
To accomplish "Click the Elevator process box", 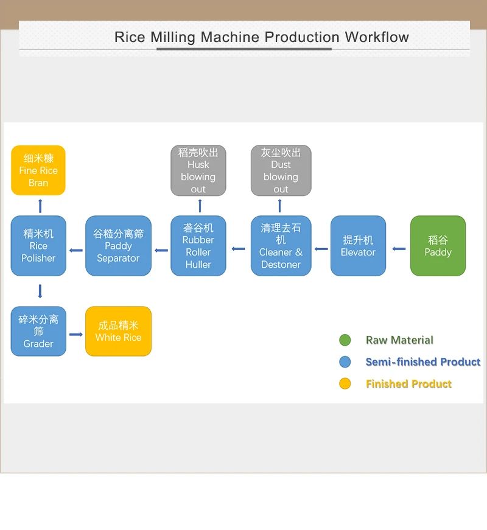I will pyautogui.click(x=358, y=246).
